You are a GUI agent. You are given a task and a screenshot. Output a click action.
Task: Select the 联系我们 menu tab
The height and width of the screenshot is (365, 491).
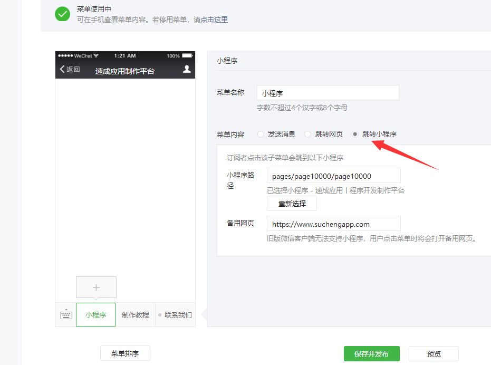(175, 314)
